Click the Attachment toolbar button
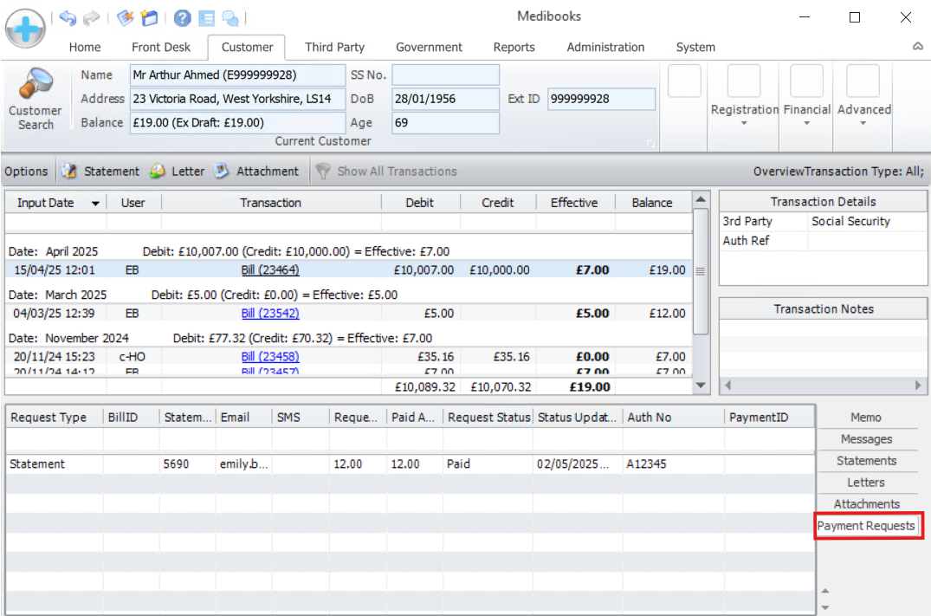The width and height of the screenshot is (931, 616). (x=256, y=172)
